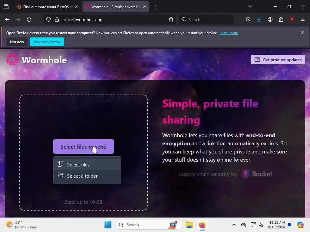Go forward one page
The image size is (310, 232).
pos(18,20)
